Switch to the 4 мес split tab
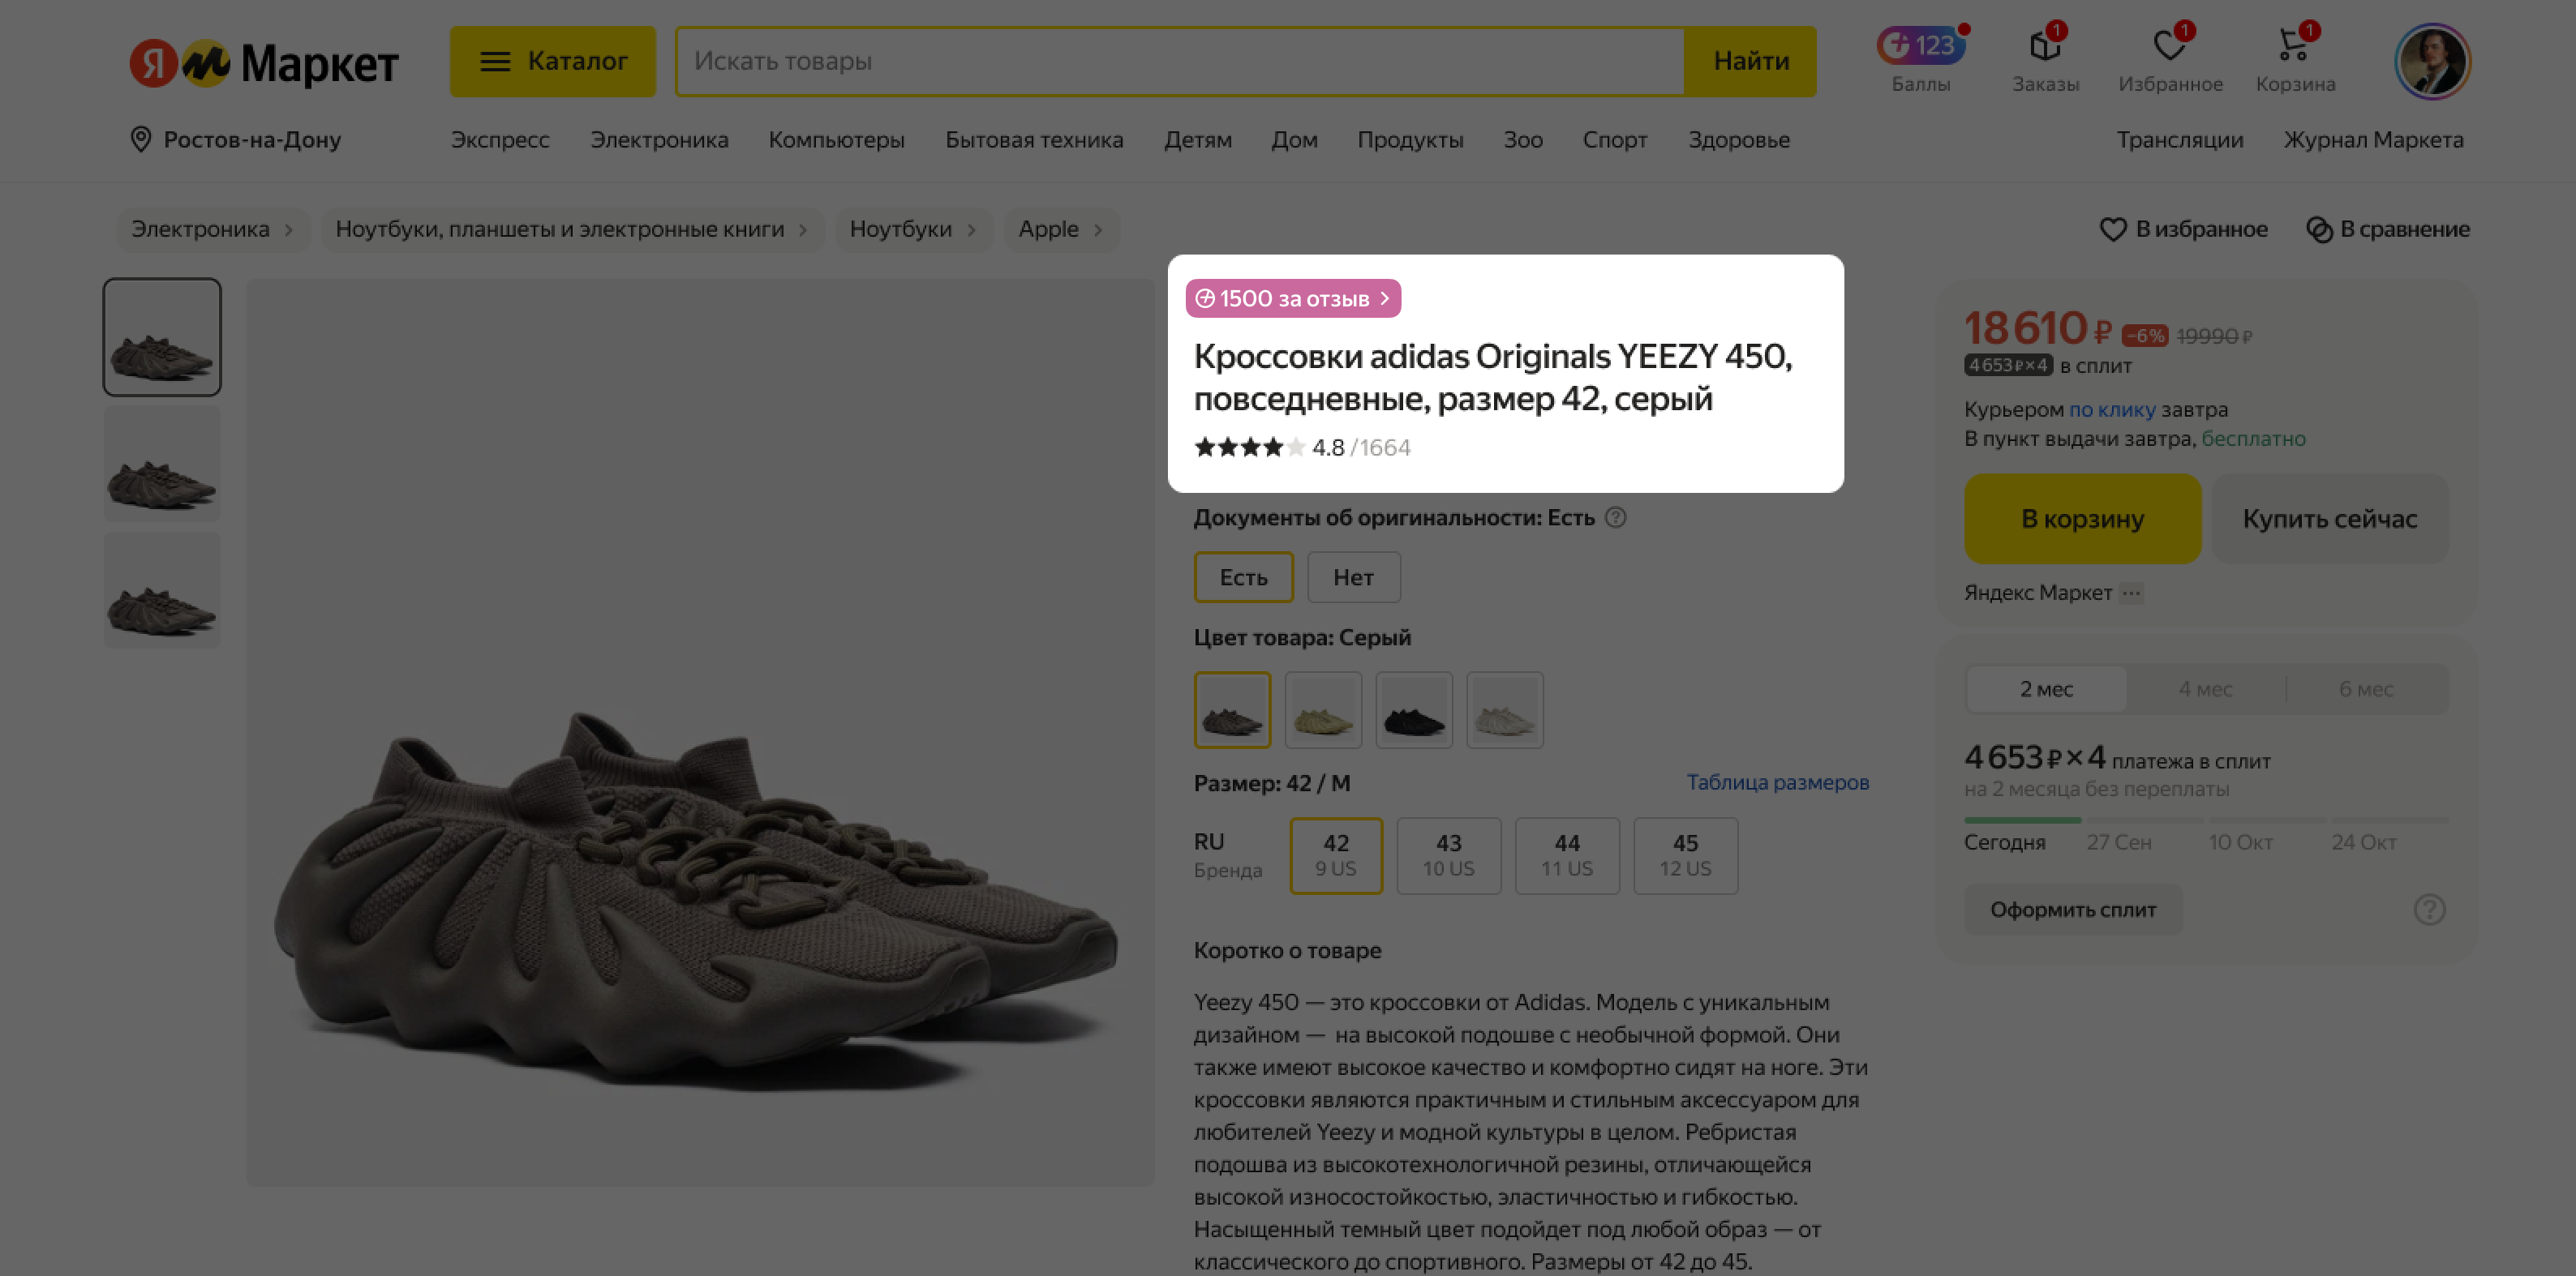The image size is (2576, 1276). click(x=2205, y=689)
